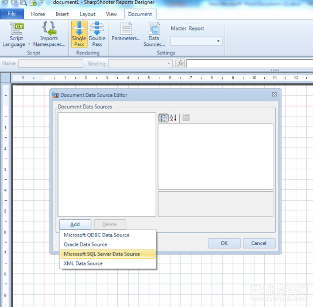This screenshot has height=307, width=313.
Task: Expand the Master Report dropdown
Action: 218,41
